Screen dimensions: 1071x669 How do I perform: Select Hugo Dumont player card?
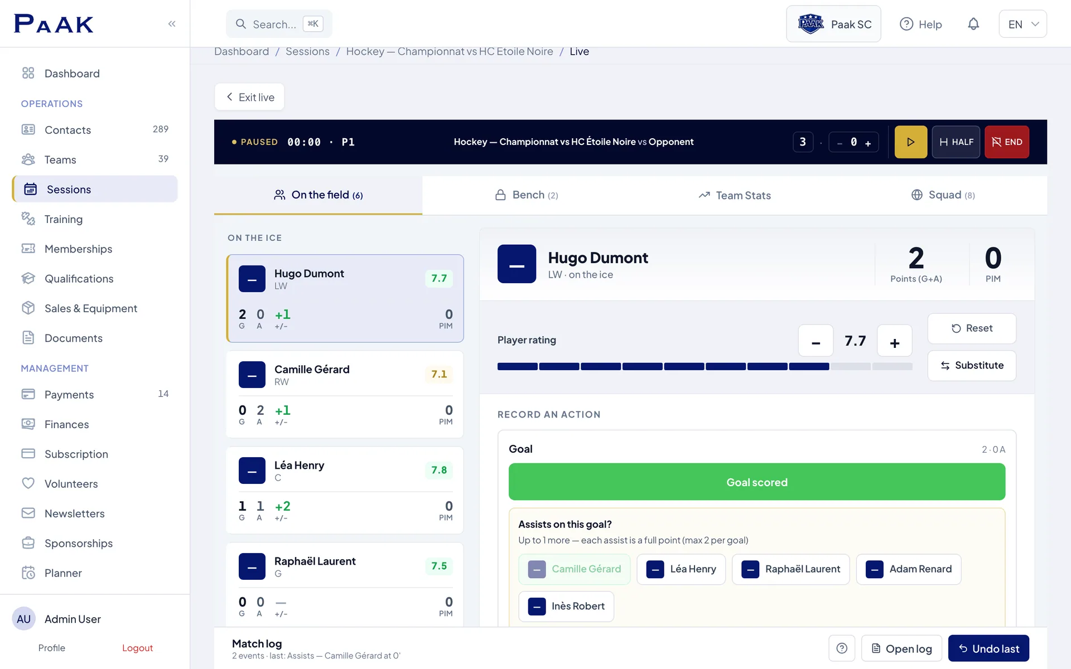(x=345, y=298)
